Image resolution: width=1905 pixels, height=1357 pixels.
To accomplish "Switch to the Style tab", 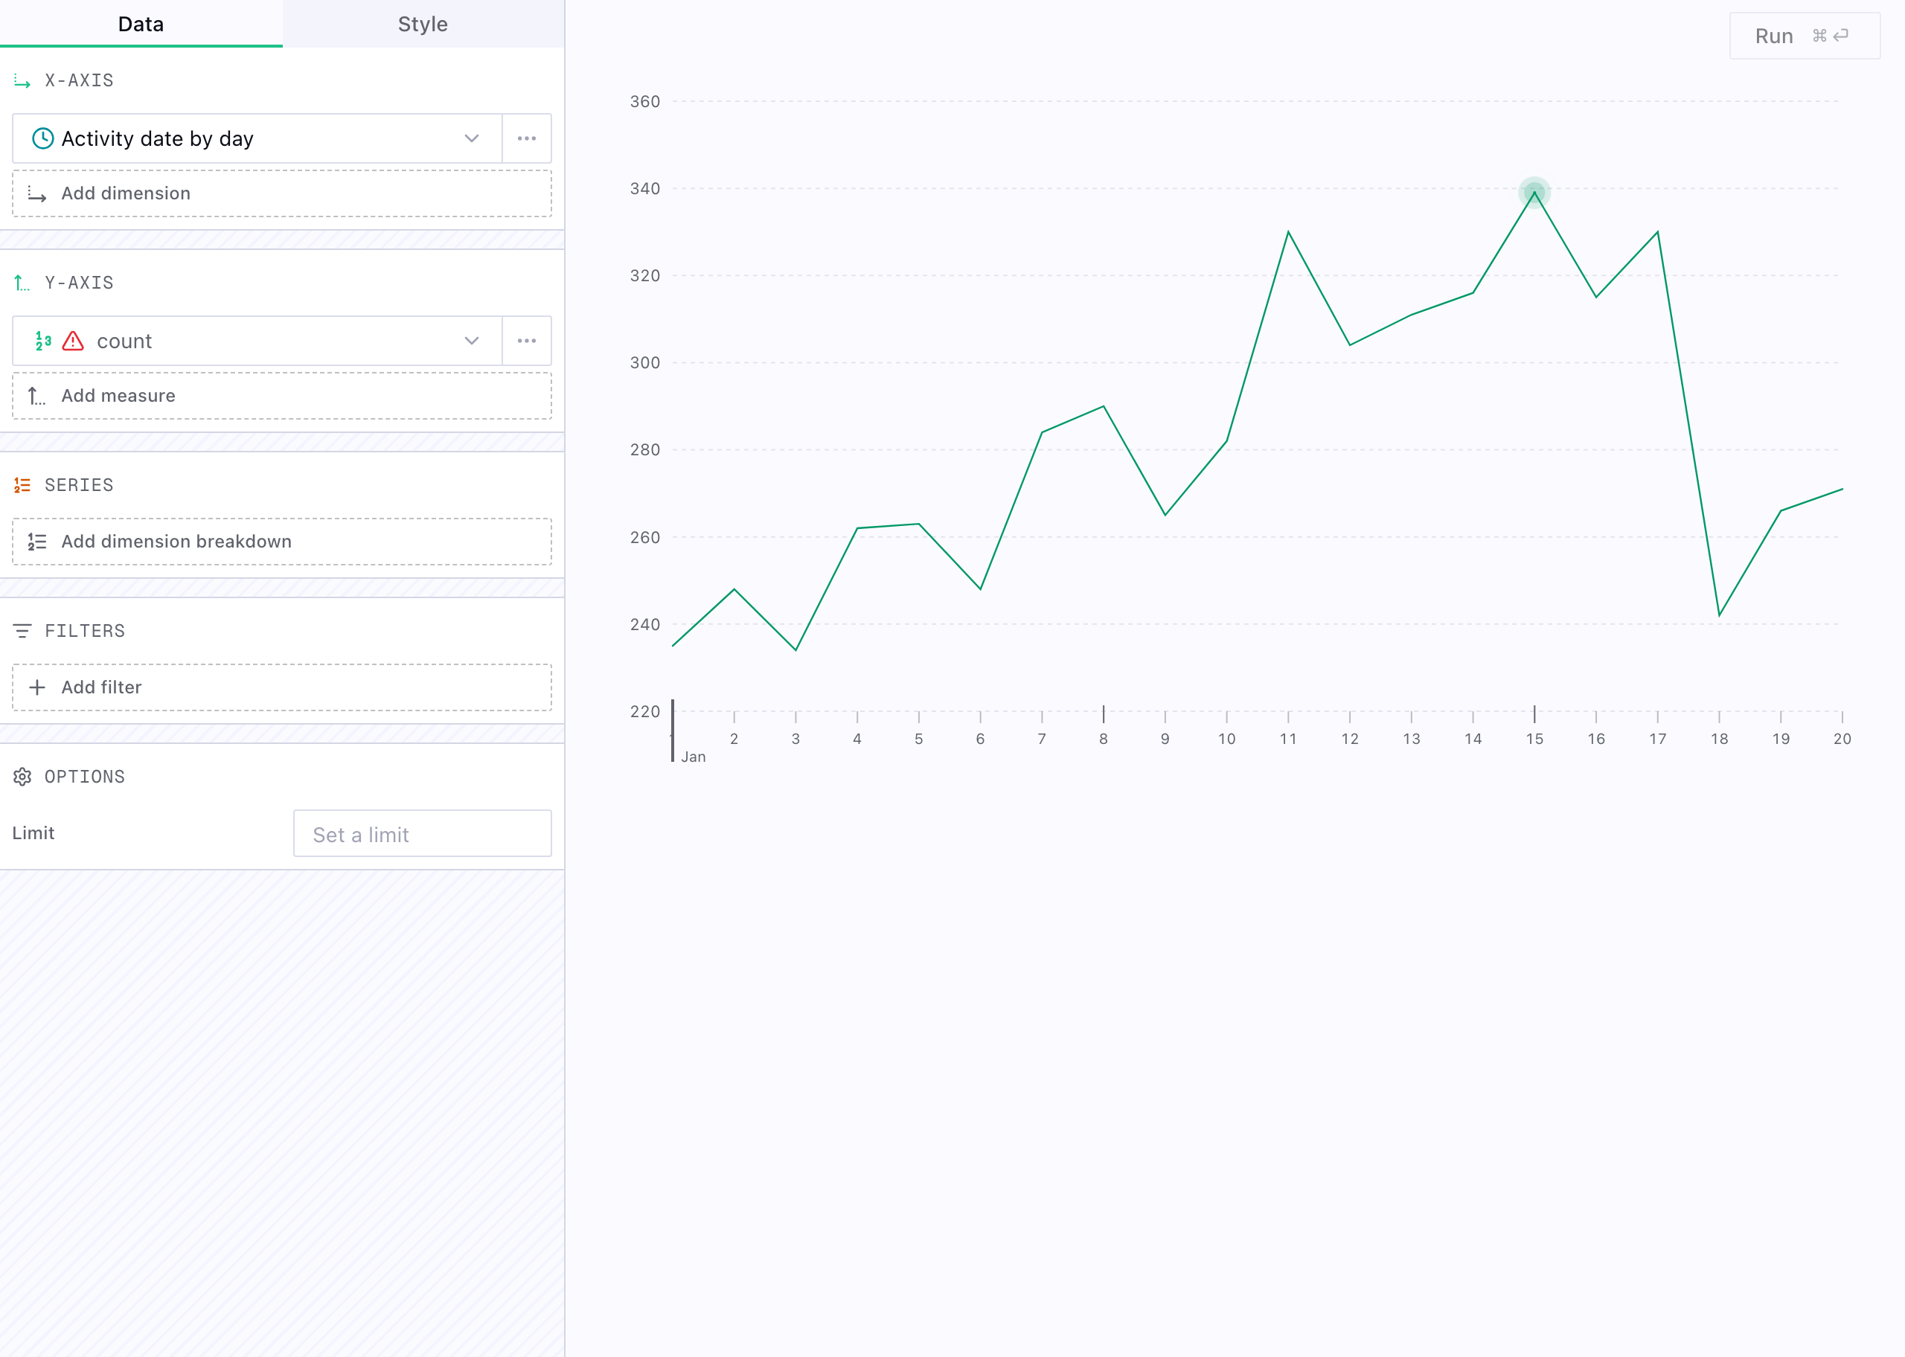I will 422,25.
